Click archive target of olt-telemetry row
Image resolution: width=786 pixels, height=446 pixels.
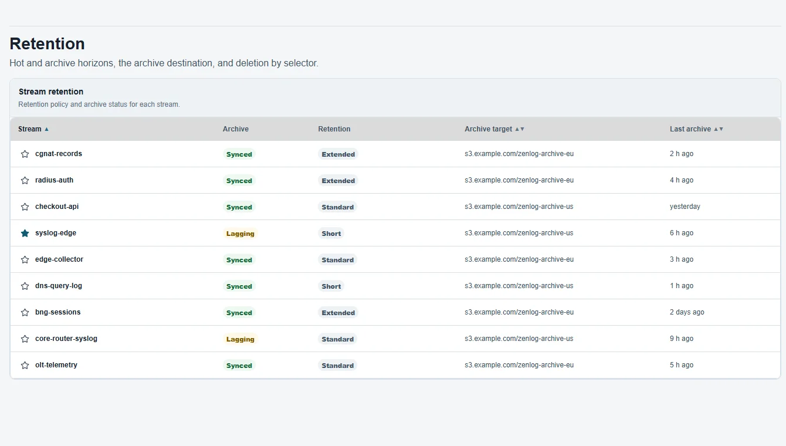(519, 365)
